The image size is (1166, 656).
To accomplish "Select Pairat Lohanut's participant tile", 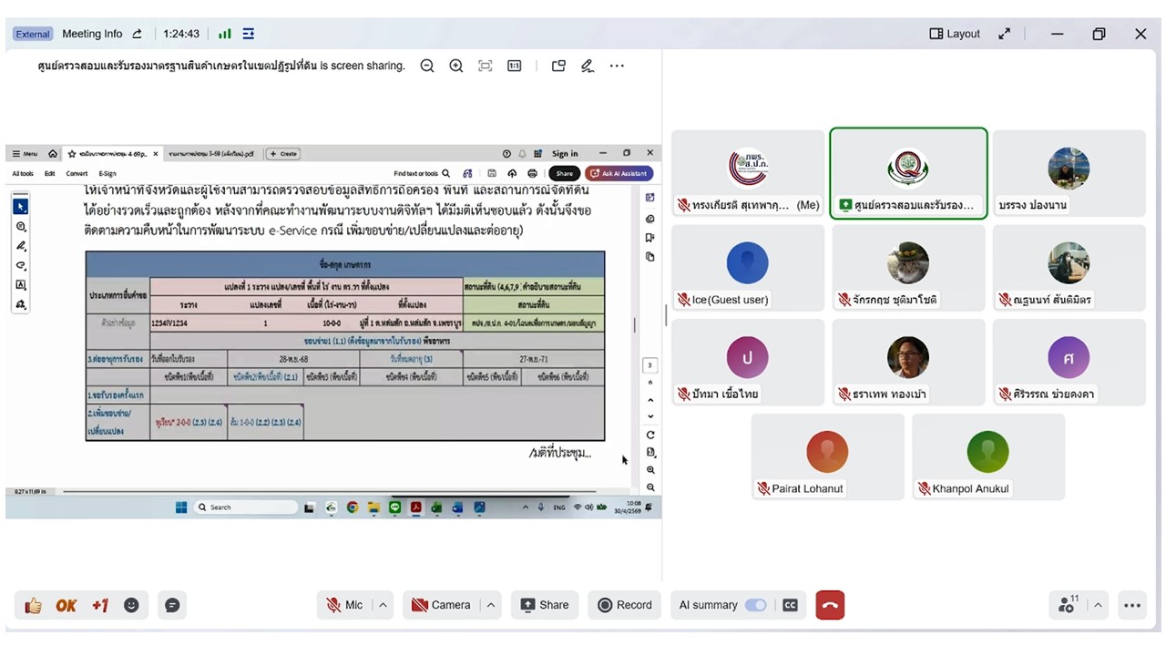I will click(827, 457).
